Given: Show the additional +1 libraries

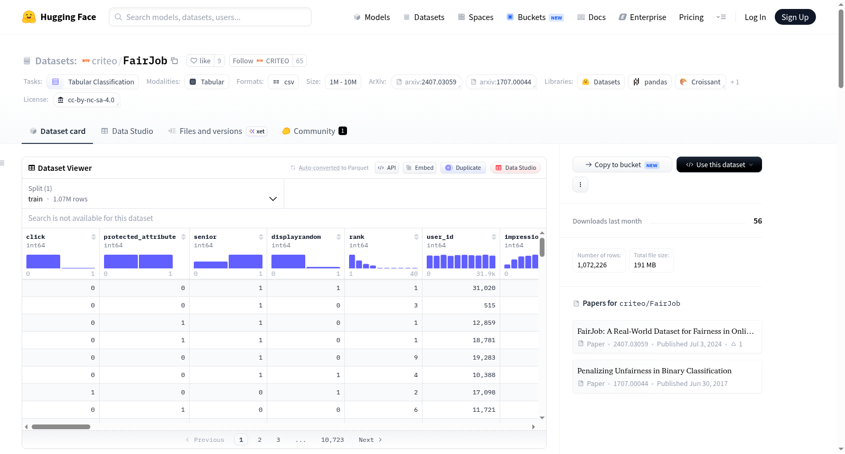Looking at the screenshot, I should 735,82.
